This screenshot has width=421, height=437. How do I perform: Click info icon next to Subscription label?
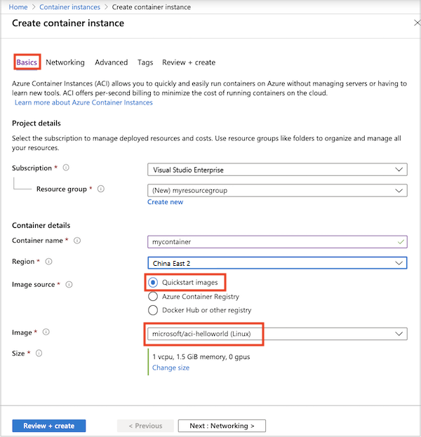(x=66, y=168)
